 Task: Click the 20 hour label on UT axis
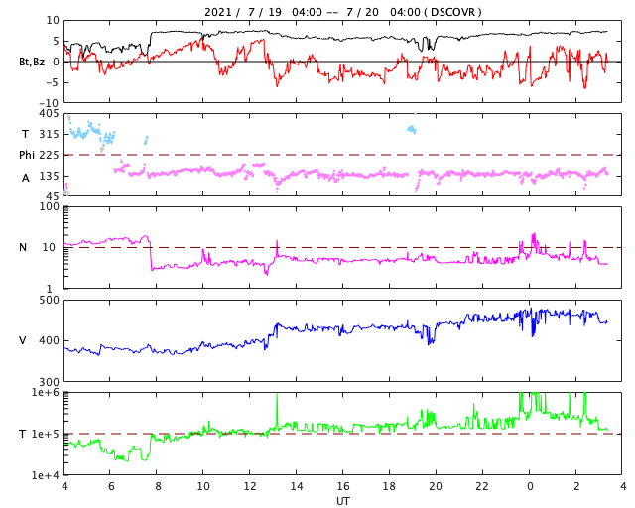click(437, 486)
